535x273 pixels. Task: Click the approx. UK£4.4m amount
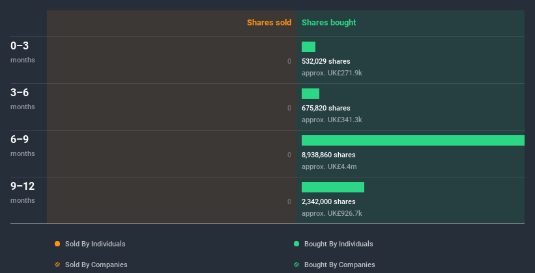coord(329,166)
